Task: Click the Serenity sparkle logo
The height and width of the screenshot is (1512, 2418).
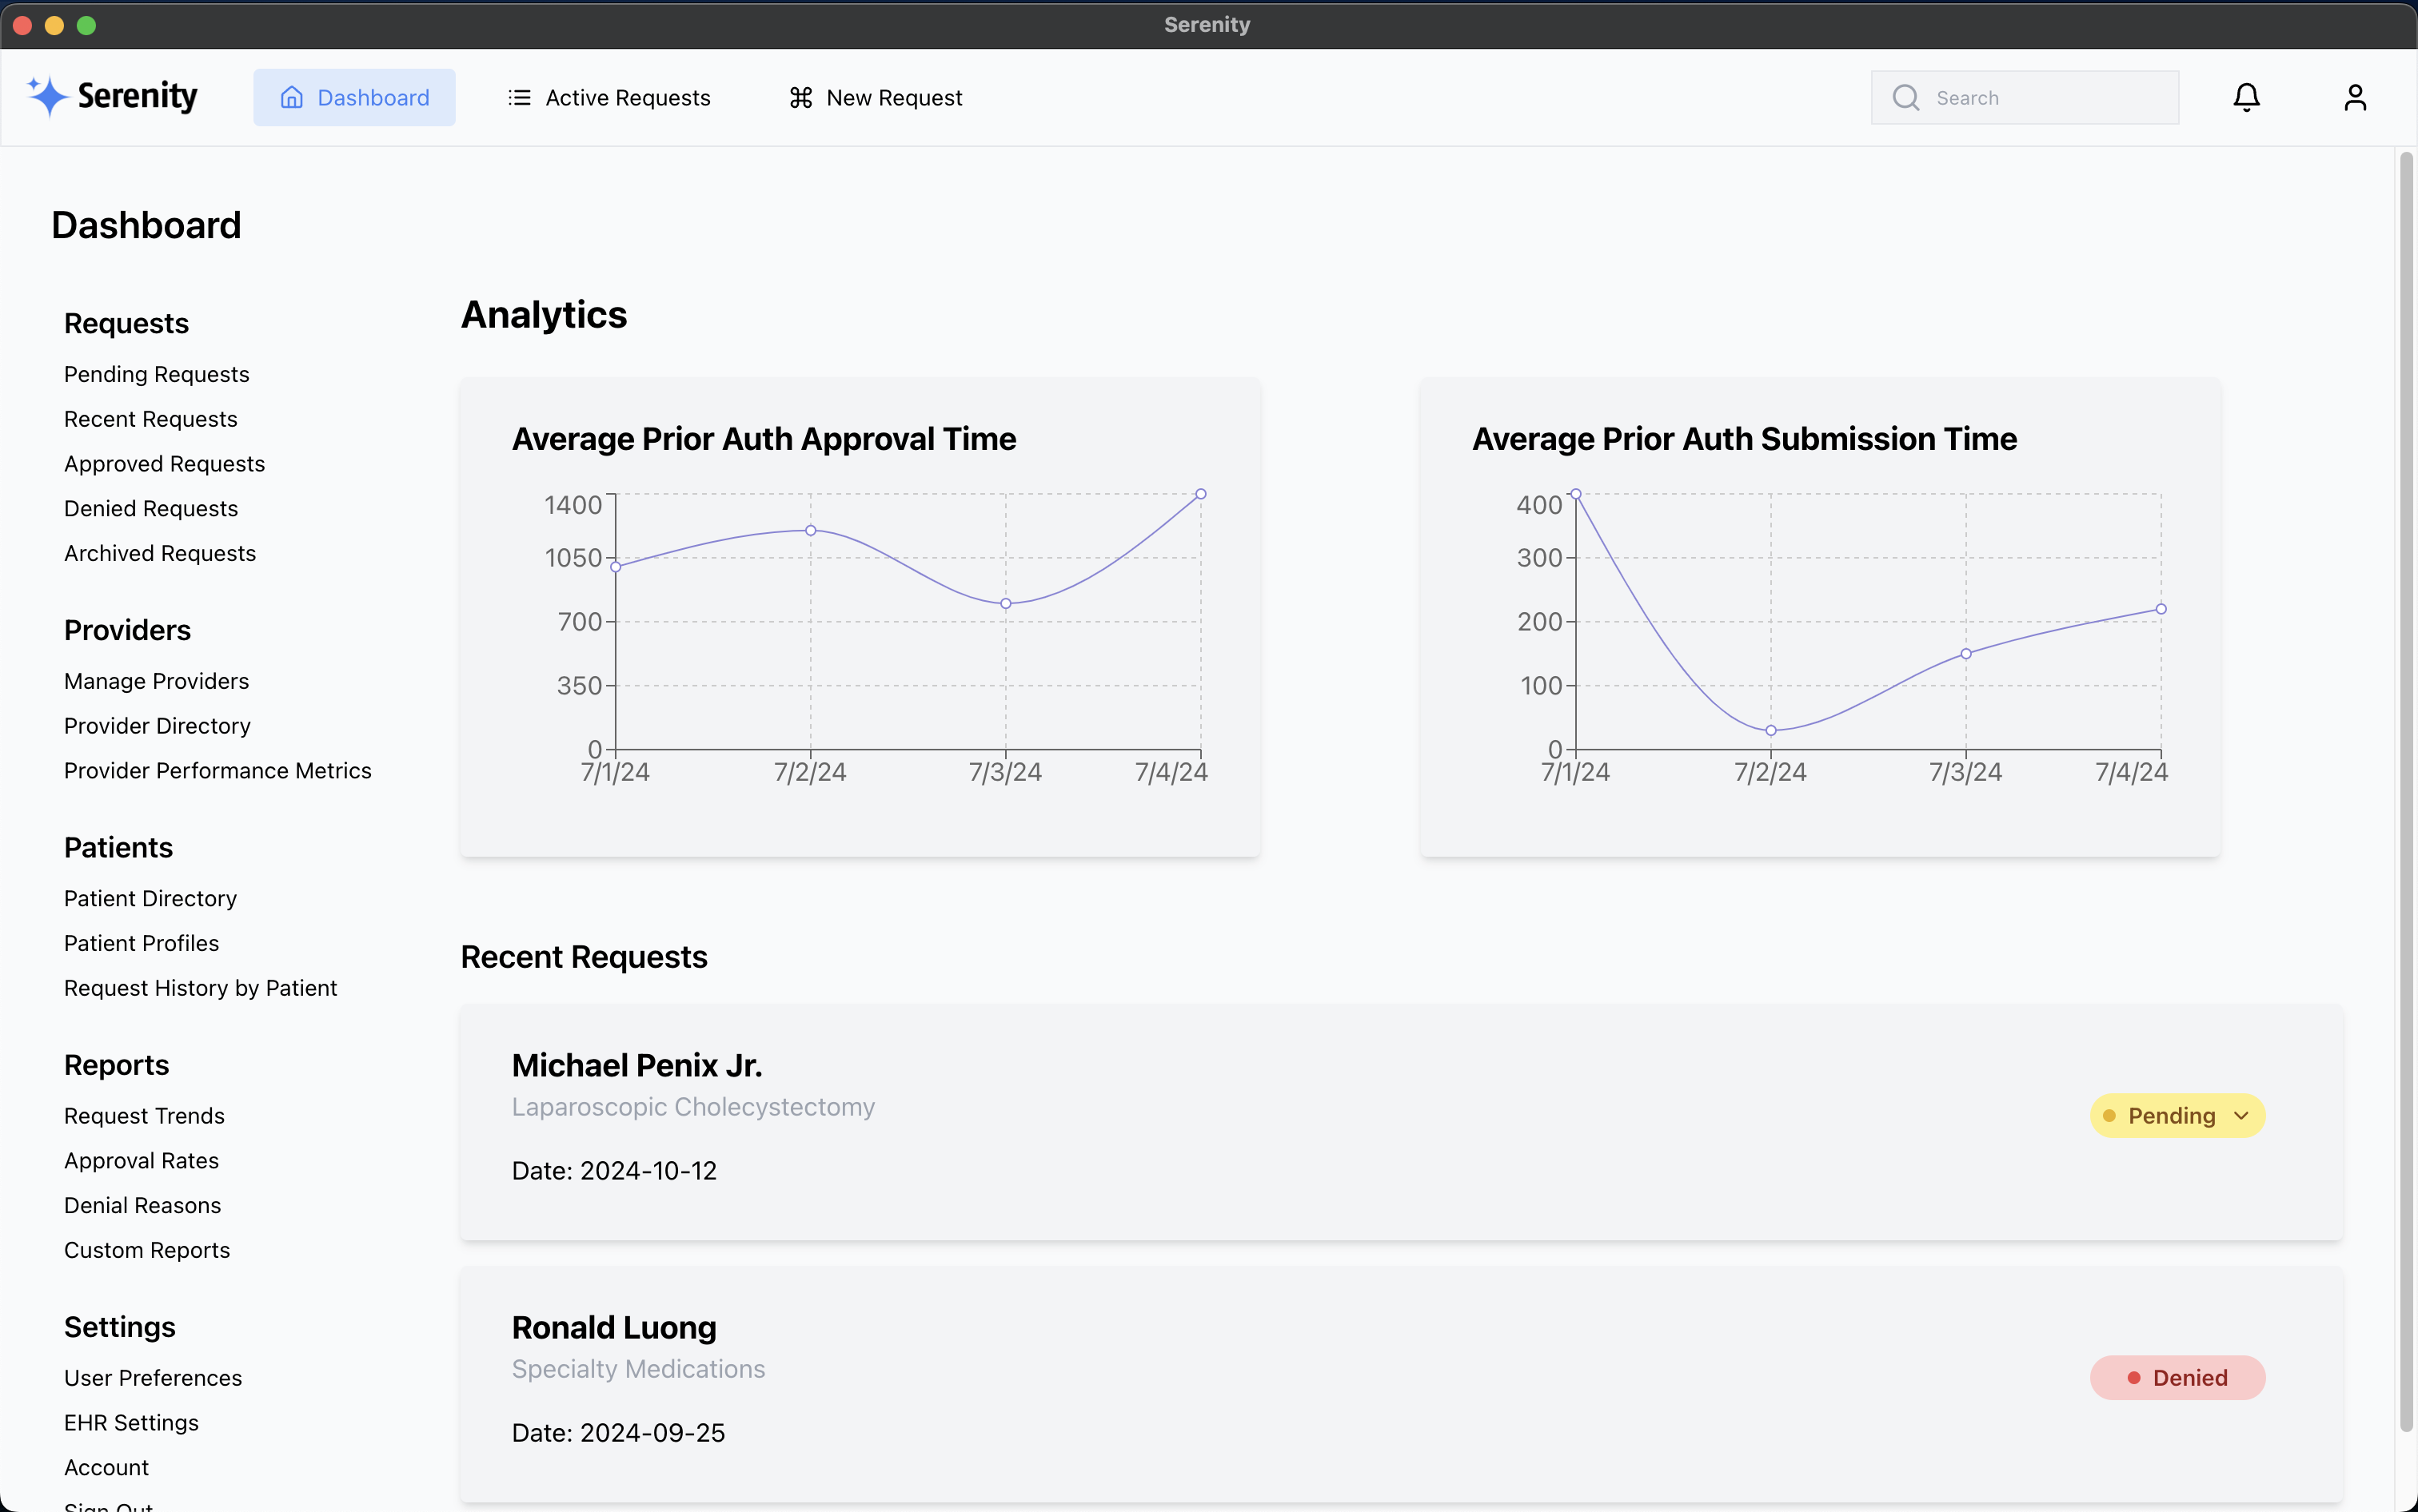Action: click(47, 97)
